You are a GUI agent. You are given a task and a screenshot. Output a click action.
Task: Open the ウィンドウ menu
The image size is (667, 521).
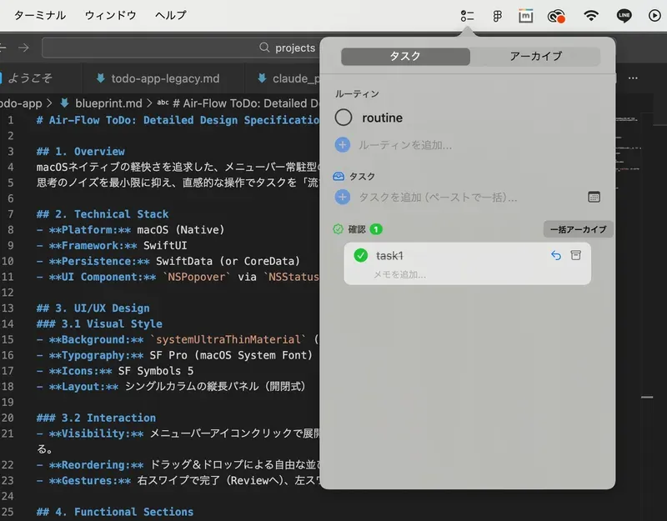[110, 15]
